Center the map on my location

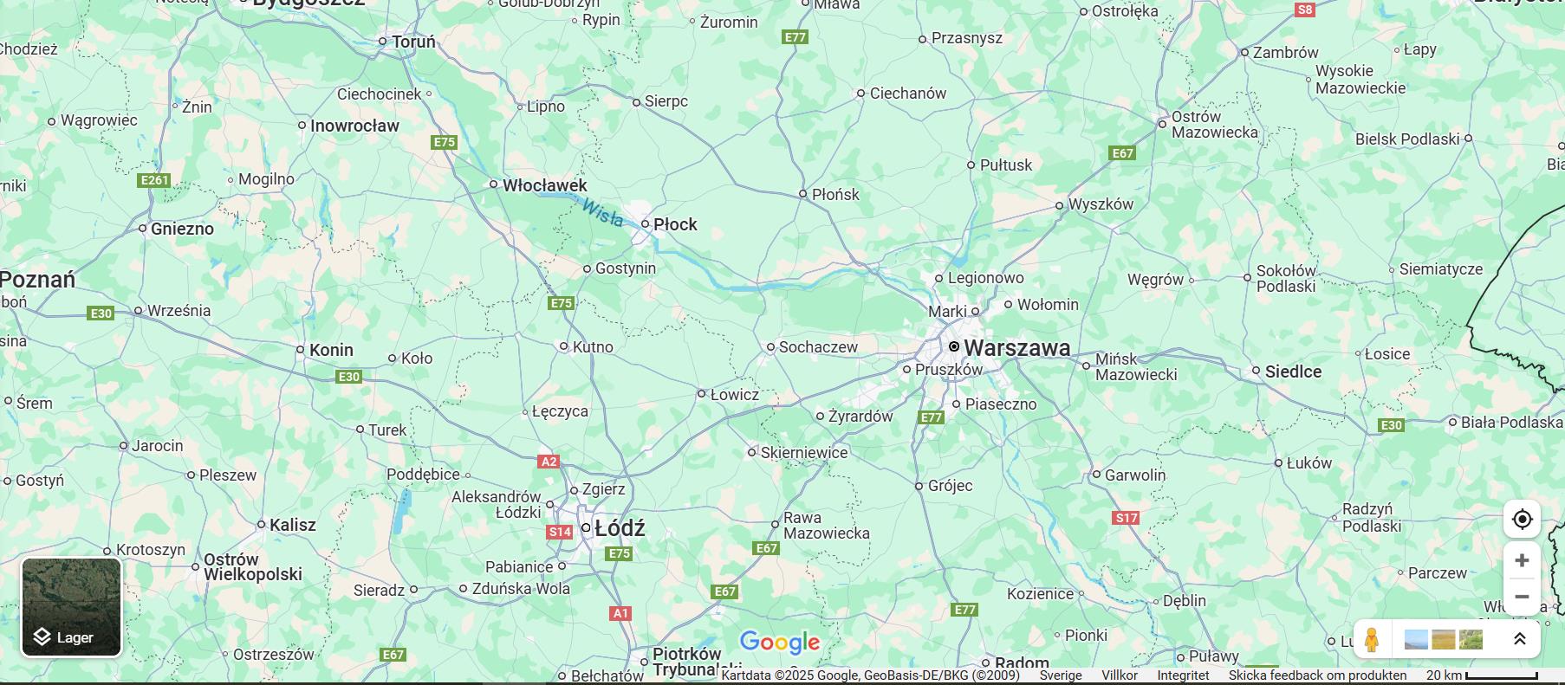[x=1522, y=520]
